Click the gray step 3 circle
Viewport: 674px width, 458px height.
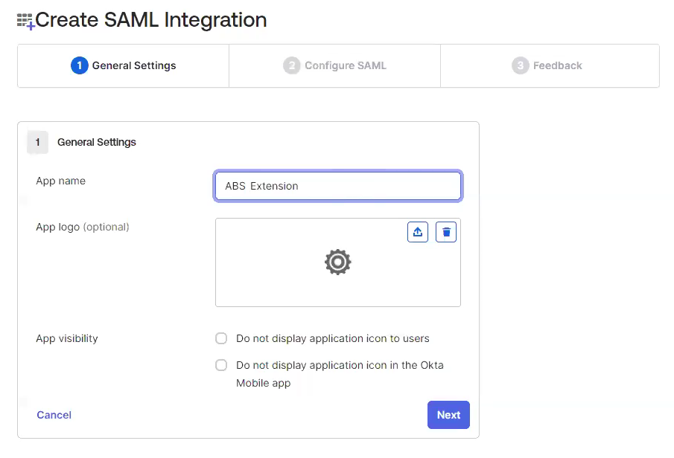pos(520,65)
